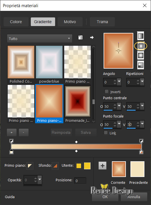Select the Promenade gradient thumbnail
This screenshot has height=205, width=151.
coord(78,101)
